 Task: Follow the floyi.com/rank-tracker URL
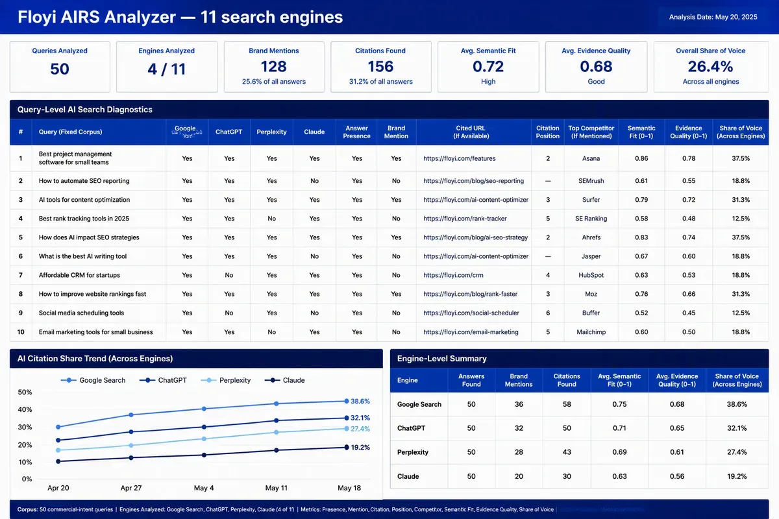pos(465,219)
